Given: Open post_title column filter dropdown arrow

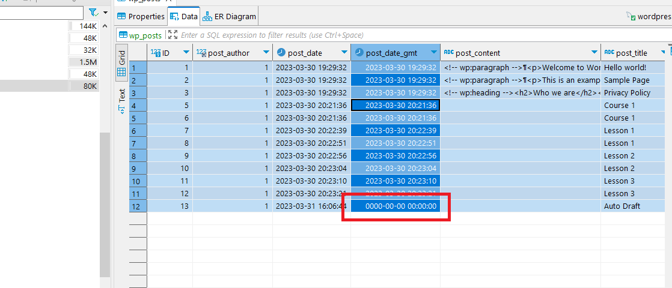Looking at the screenshot, I should coord(664,53).
